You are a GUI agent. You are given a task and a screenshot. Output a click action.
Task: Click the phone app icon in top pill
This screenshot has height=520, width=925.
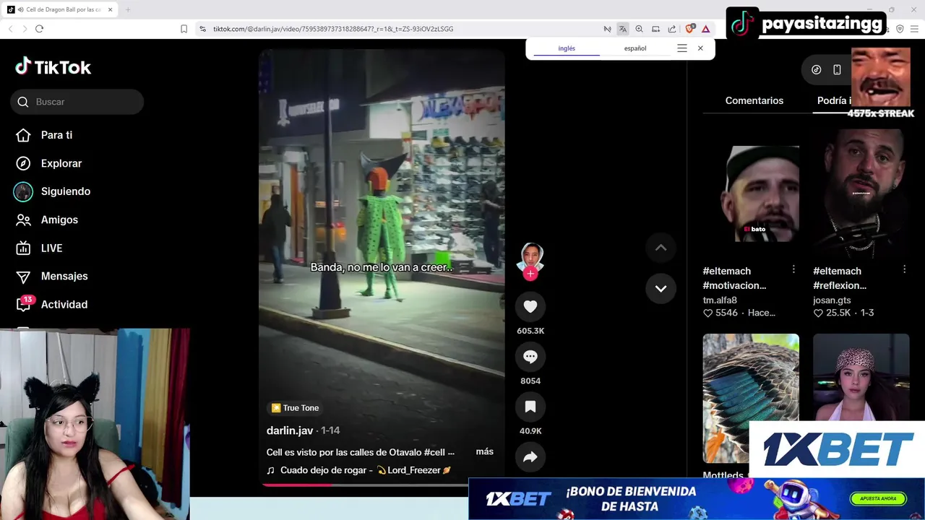point(837,69)
